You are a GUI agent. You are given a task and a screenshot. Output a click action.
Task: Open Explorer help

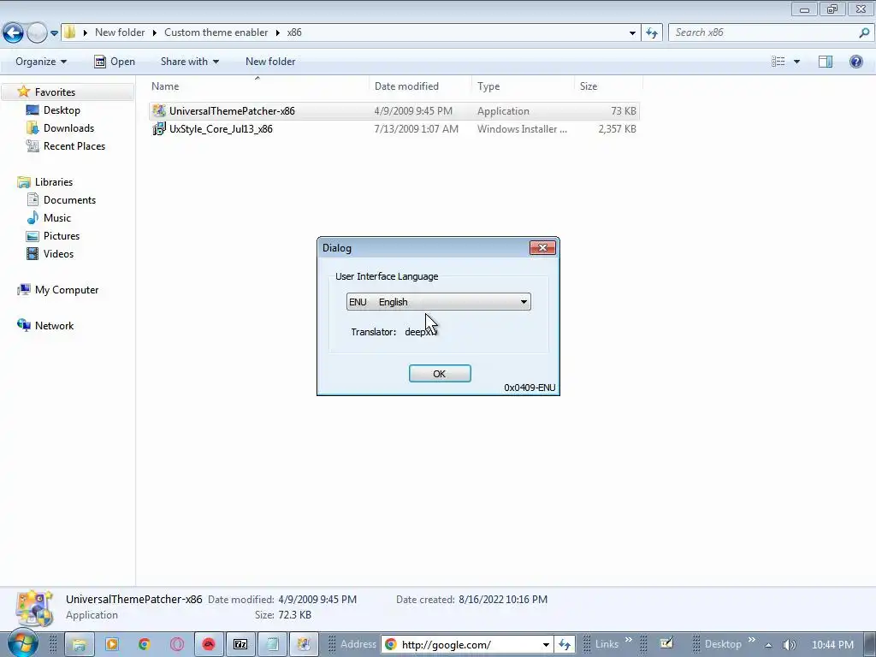coord(855,62)
